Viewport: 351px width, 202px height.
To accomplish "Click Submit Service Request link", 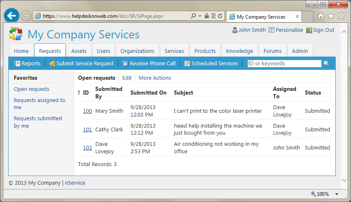I will coord(85,64).
